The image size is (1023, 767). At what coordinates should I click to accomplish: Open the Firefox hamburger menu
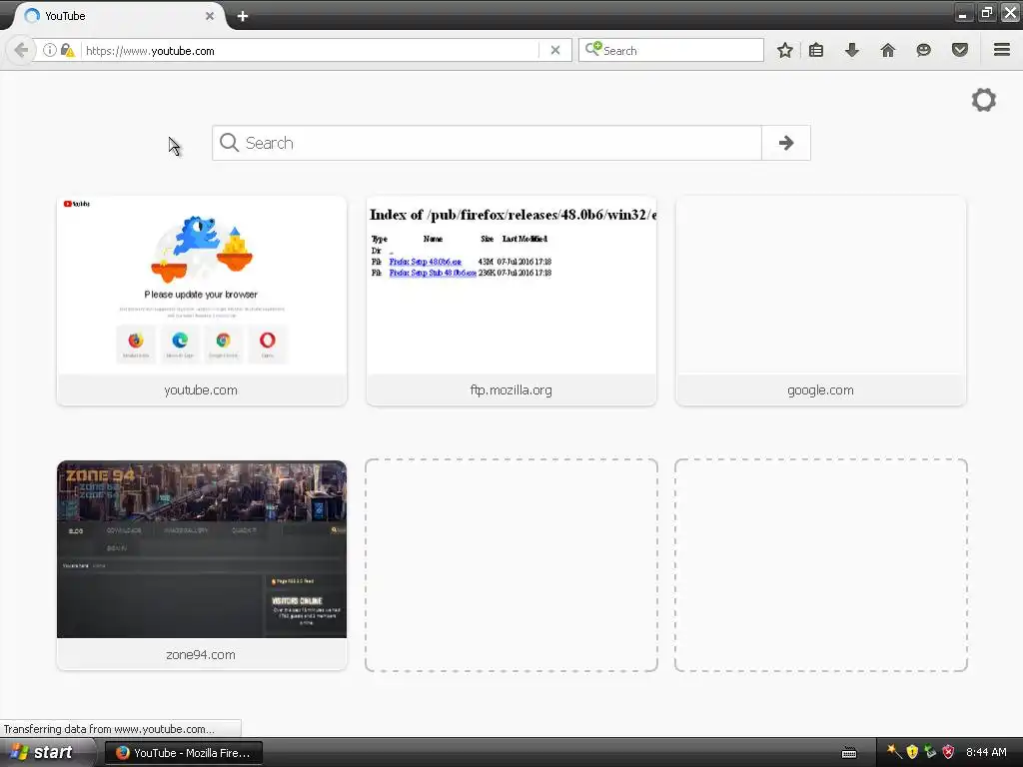tap(1002, 50)
